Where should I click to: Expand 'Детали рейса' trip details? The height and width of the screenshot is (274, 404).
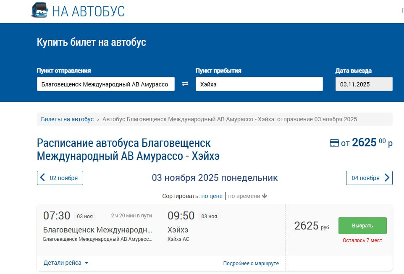click(66, 263)
